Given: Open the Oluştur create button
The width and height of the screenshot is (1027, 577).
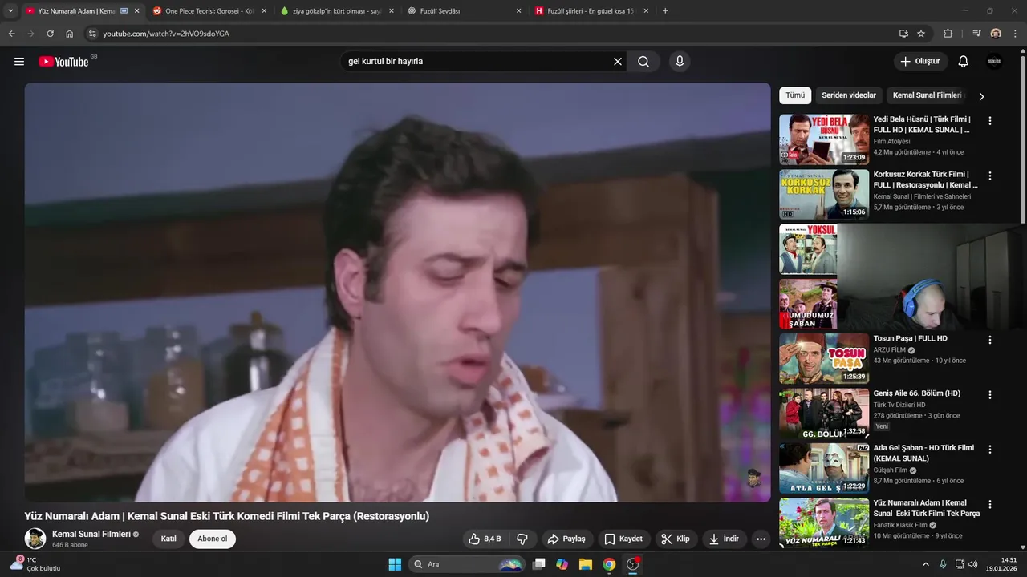Looking at the screenshot, I should pyautogui.click(x=920, y=62).
